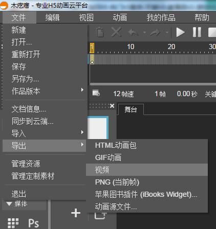Open the 动画 menu in menu bar
216x229 pixels.
[120, 17]
